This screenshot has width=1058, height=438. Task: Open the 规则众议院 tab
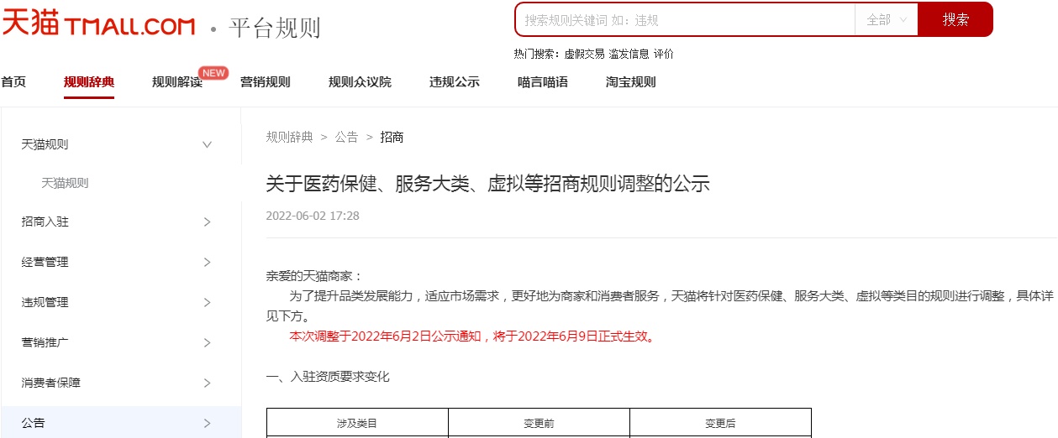point(360,82)
